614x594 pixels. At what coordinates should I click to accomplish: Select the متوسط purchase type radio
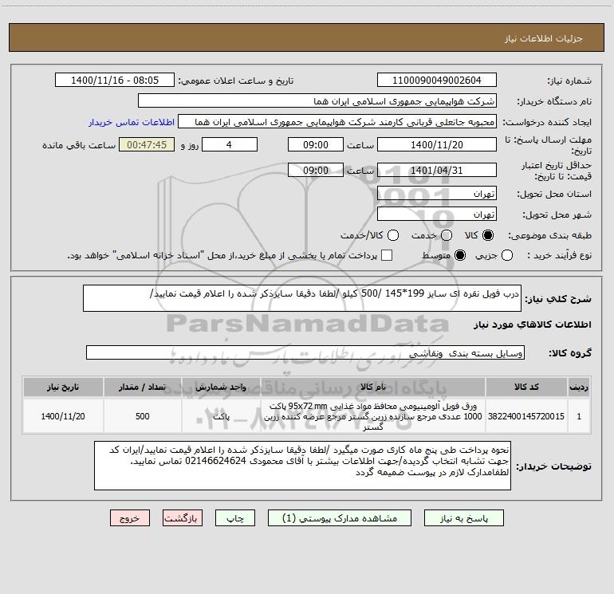pos(460,255)
